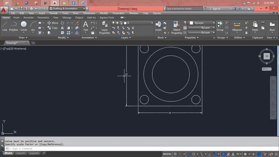Viewport: 279px width, 157px height.
Task: Click the keyword search box
Action: pyautogui.click(x=184, y=9)
